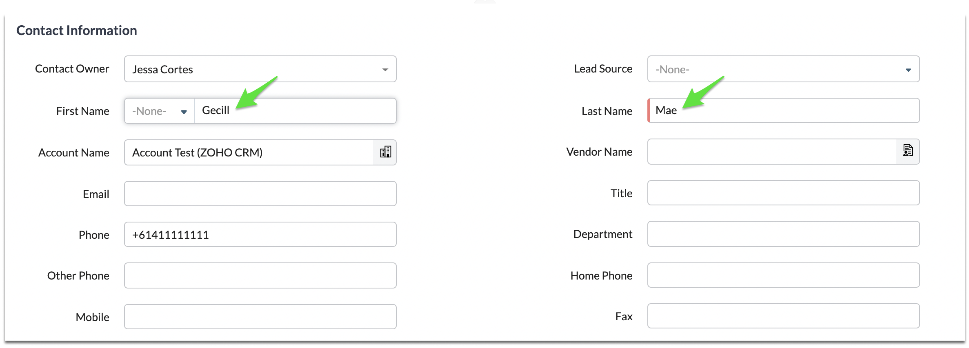Click the Contact Owner label
This screenshot has height=348, width=969.
[72, 69]
